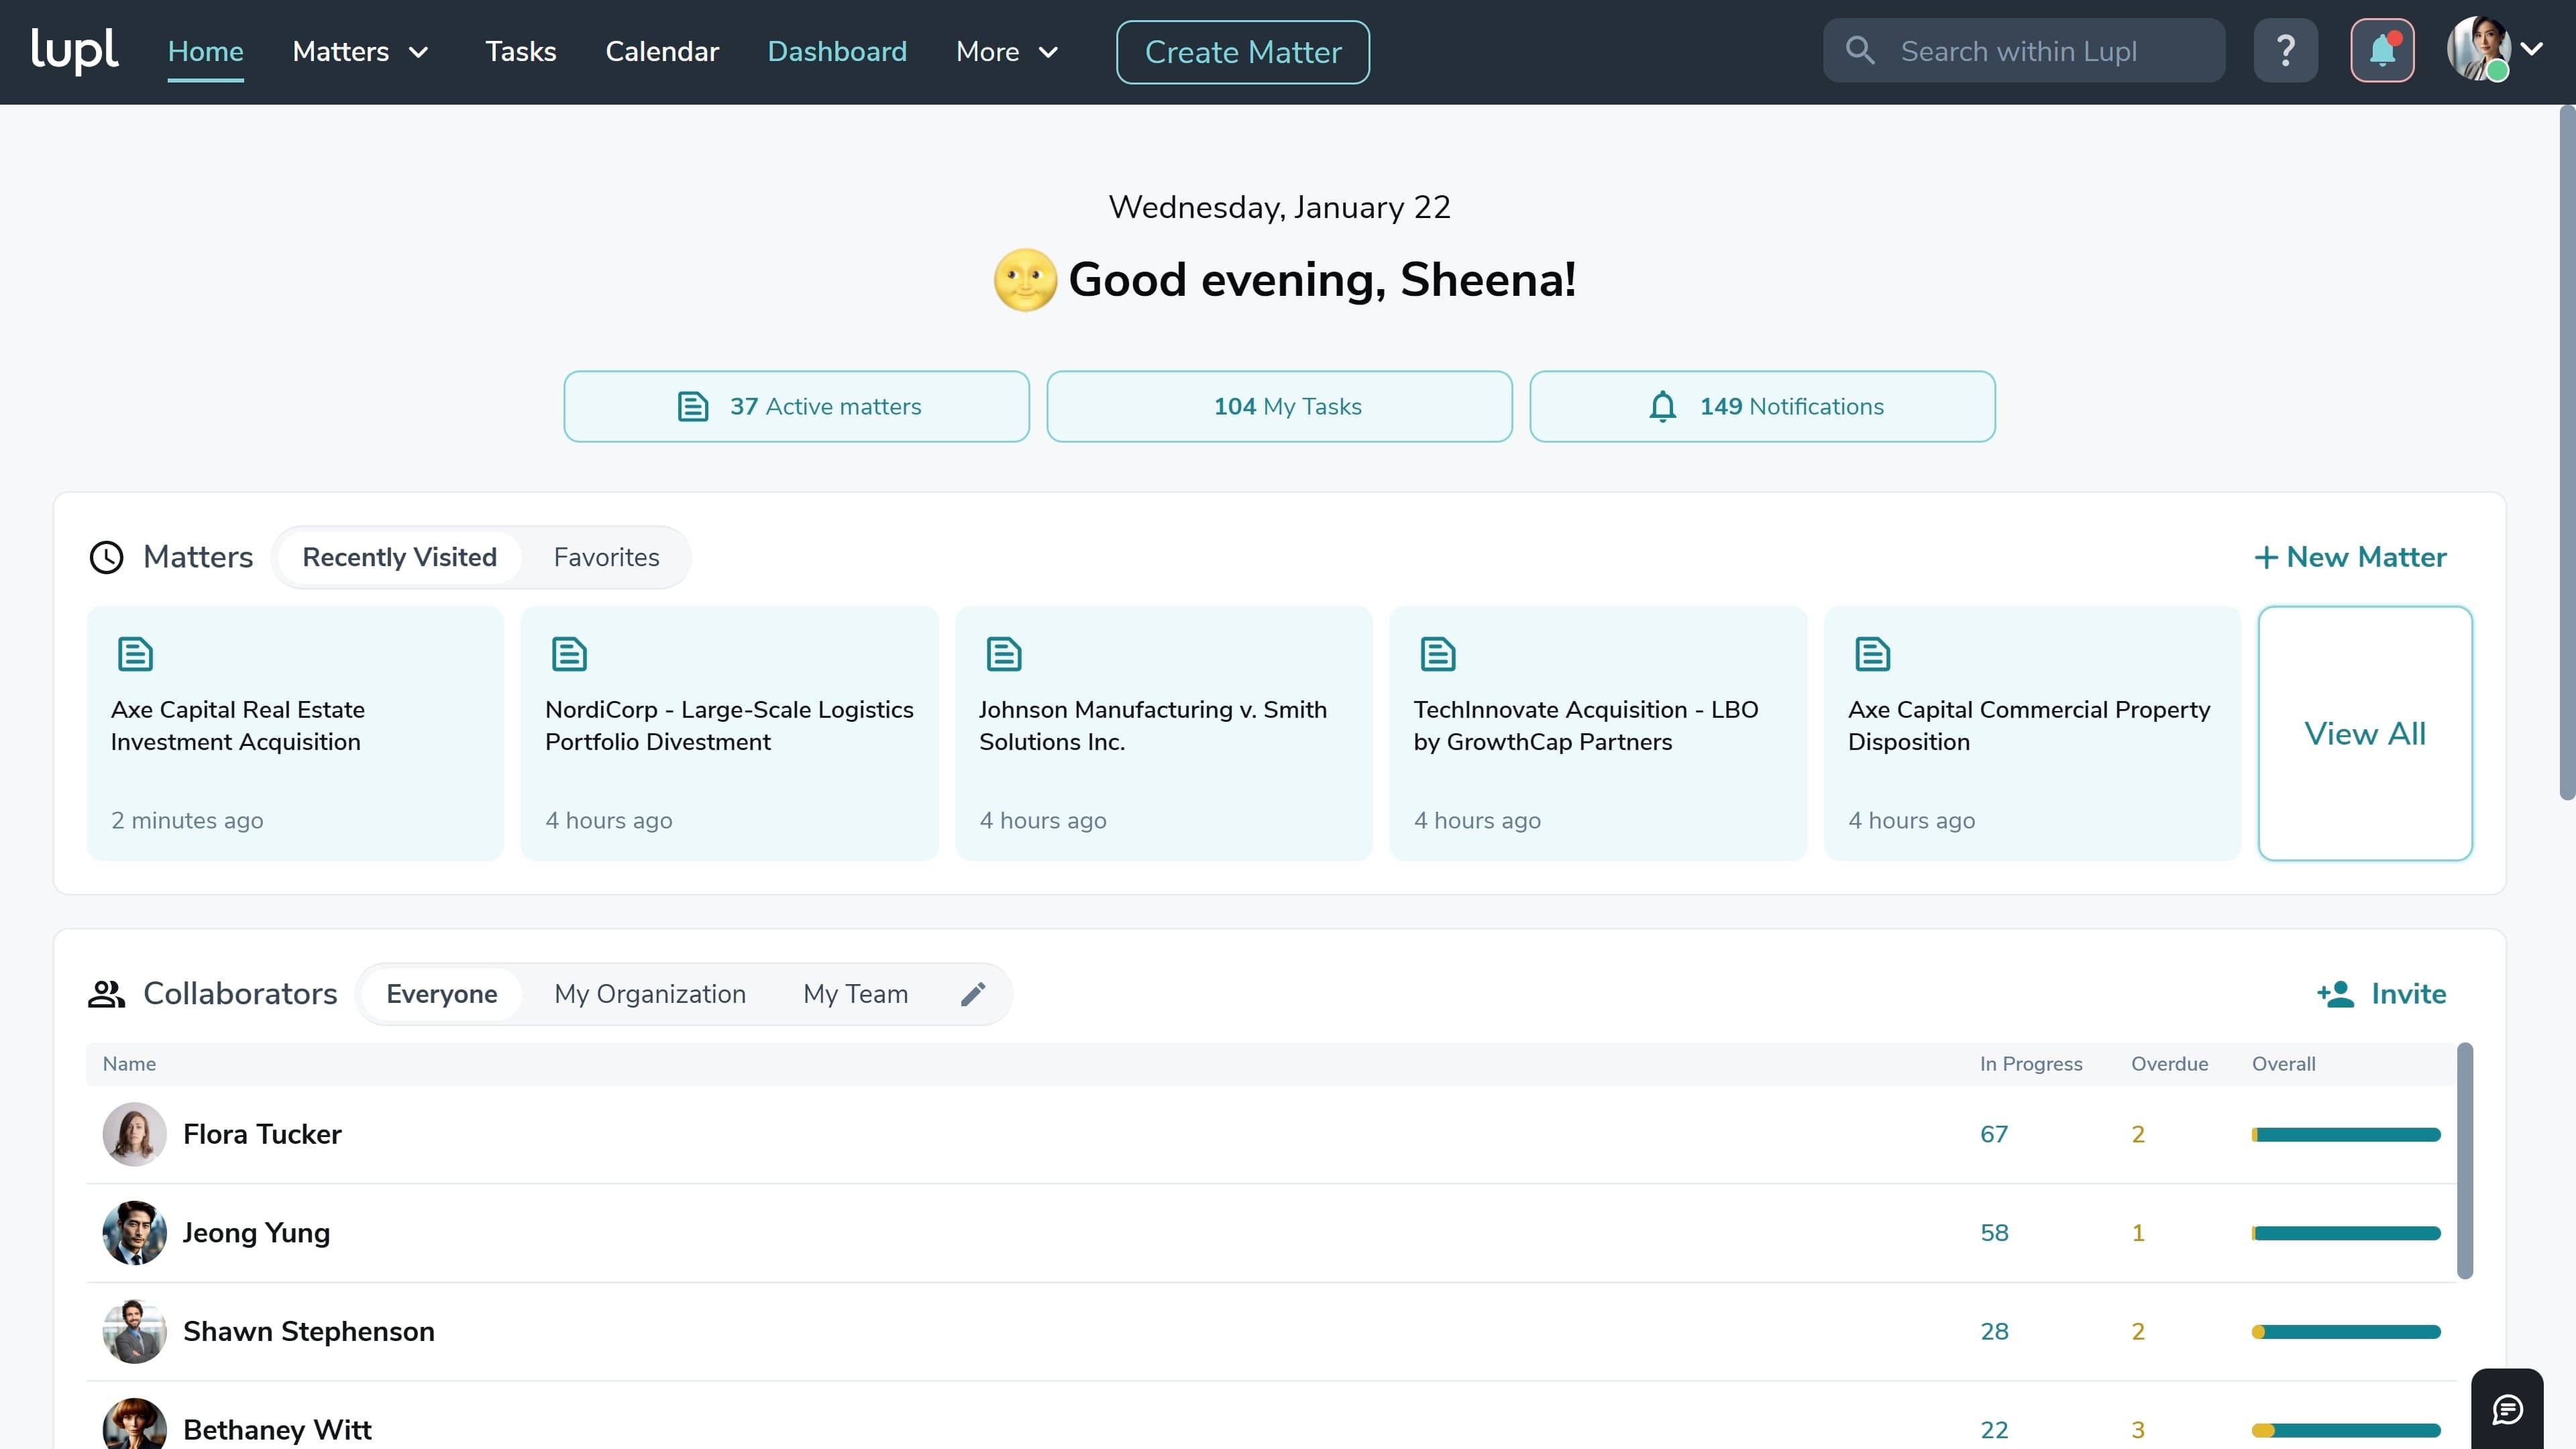The width and height of the screenshot is (2576, 1449).
Task: Click the search magnifier icon
Action: tap(1859, 50)
